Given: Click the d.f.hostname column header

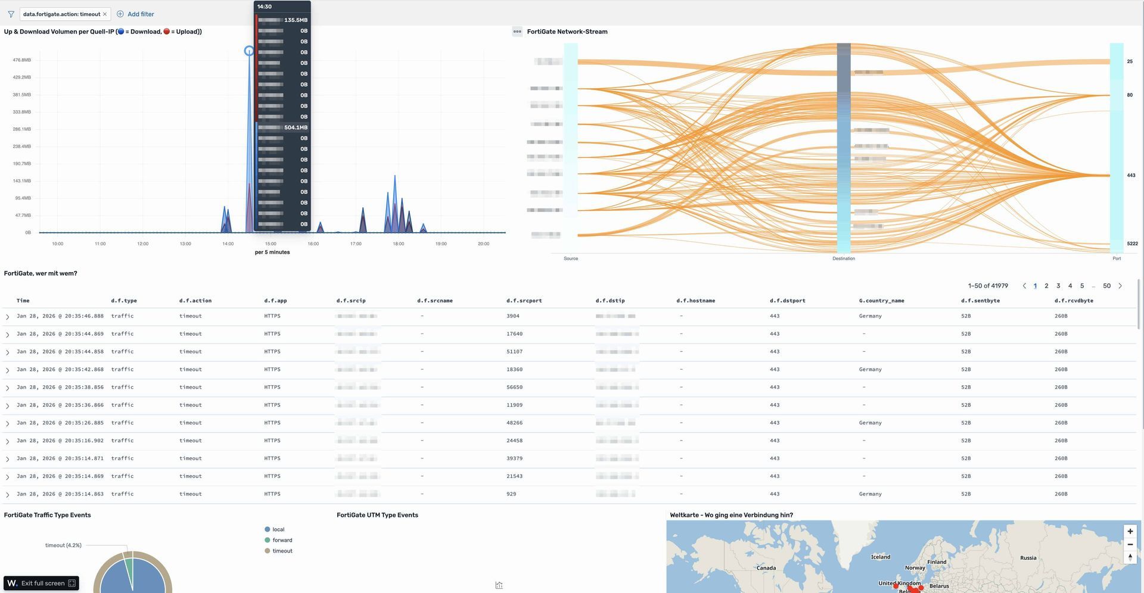Looking at the screenshot, I should click(695, 301).
